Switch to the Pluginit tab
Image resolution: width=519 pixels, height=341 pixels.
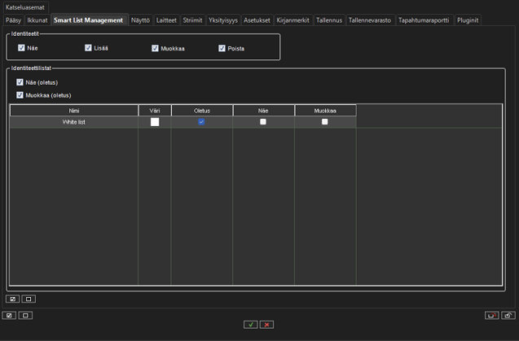point(468,20)
